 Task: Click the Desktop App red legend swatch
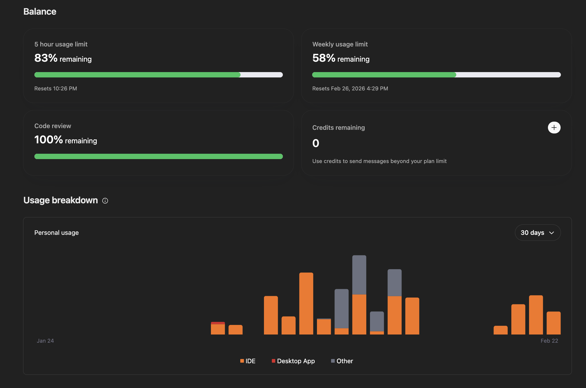(274, 361)
